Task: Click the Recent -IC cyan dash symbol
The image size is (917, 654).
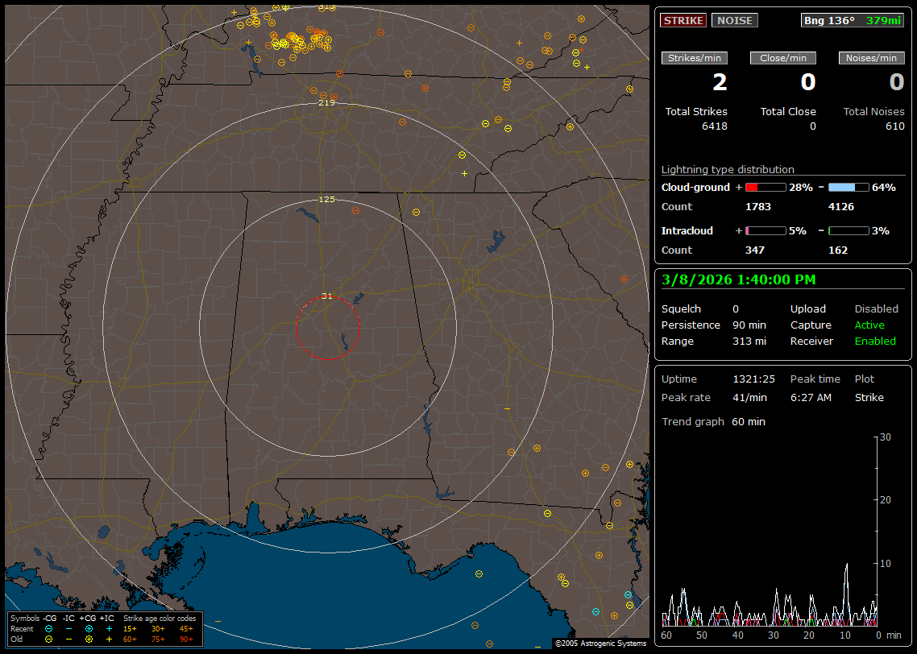Action: [68, 628]
